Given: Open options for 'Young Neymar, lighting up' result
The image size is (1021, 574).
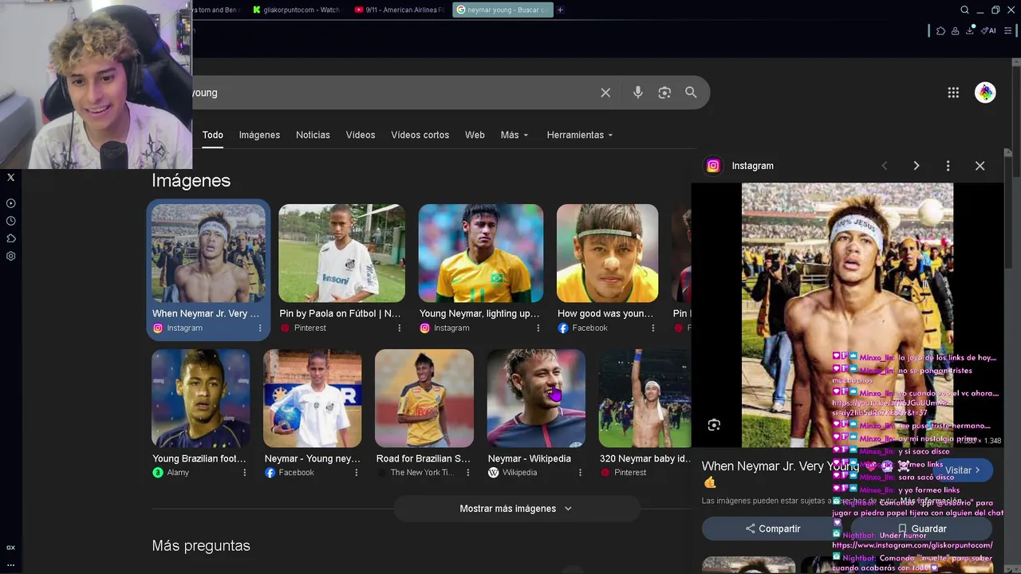Looking at the screenshot, I should (x=538, y=328).
